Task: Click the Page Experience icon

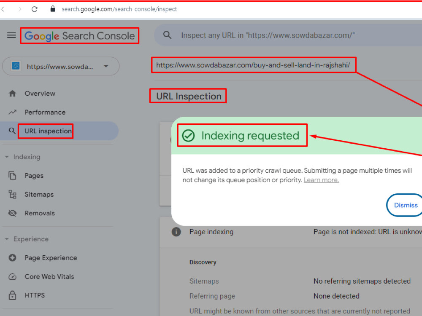Action: click(12, 258)
